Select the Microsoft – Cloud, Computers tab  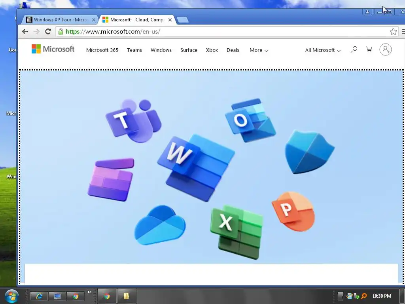[x=137, y=20]
